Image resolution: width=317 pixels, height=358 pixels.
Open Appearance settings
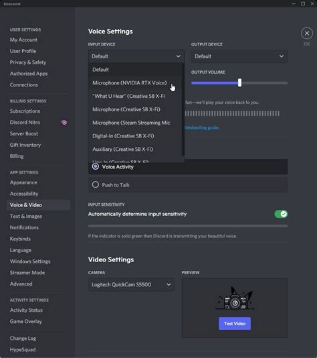click(x=23, y=182)
